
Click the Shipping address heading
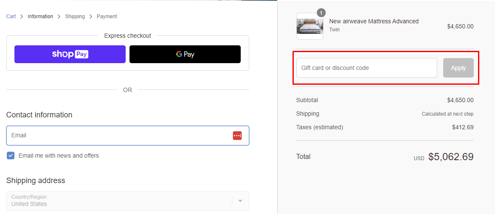36,181
